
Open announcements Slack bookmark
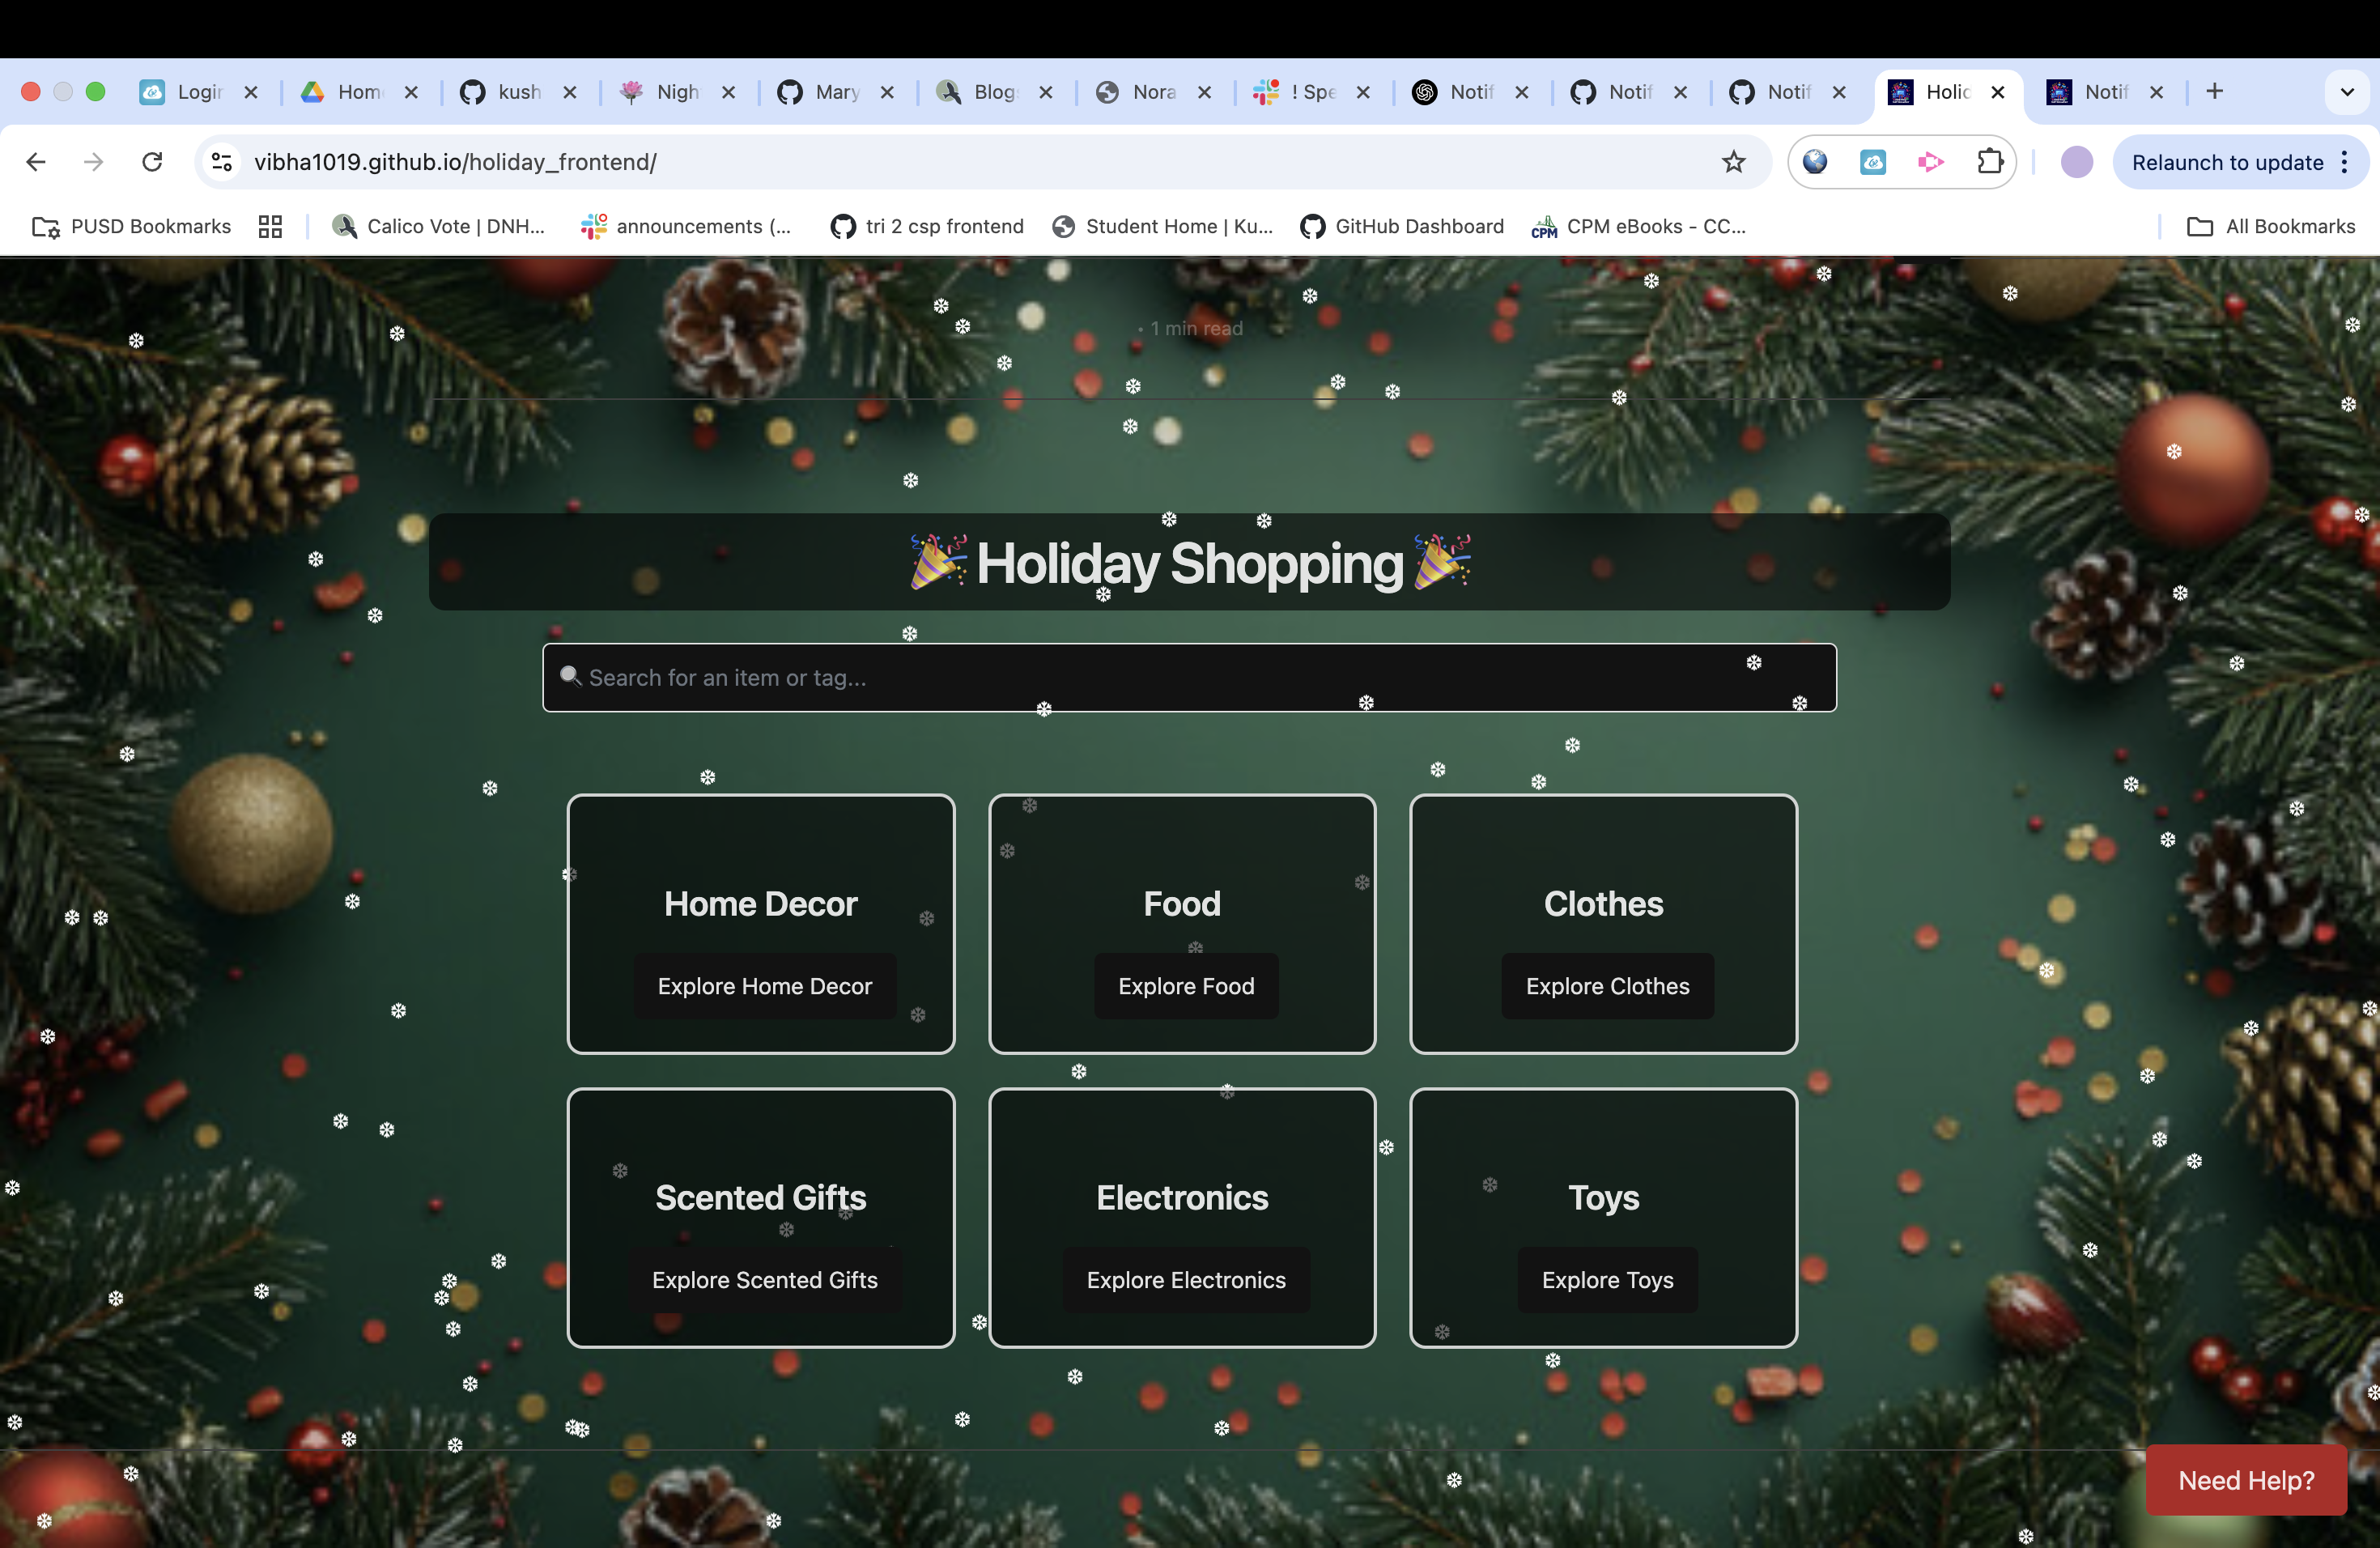coord(687,227)
